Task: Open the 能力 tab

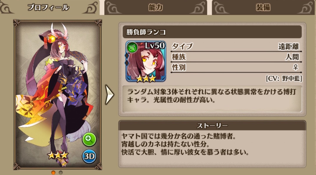Action: tap(156, 7)
